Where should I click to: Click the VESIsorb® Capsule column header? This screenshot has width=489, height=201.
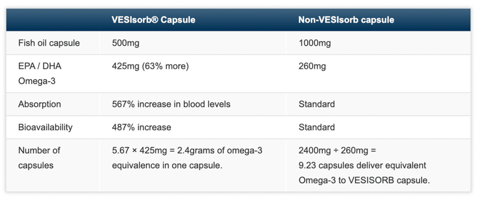[153, 20]
